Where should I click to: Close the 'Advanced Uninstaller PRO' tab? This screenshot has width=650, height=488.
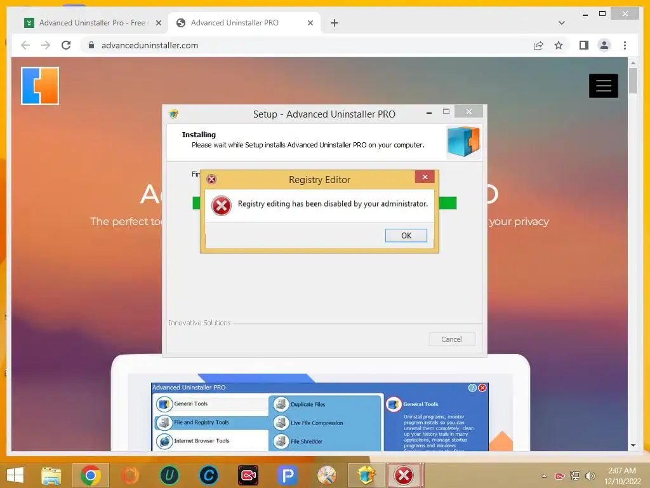point(310,23)
